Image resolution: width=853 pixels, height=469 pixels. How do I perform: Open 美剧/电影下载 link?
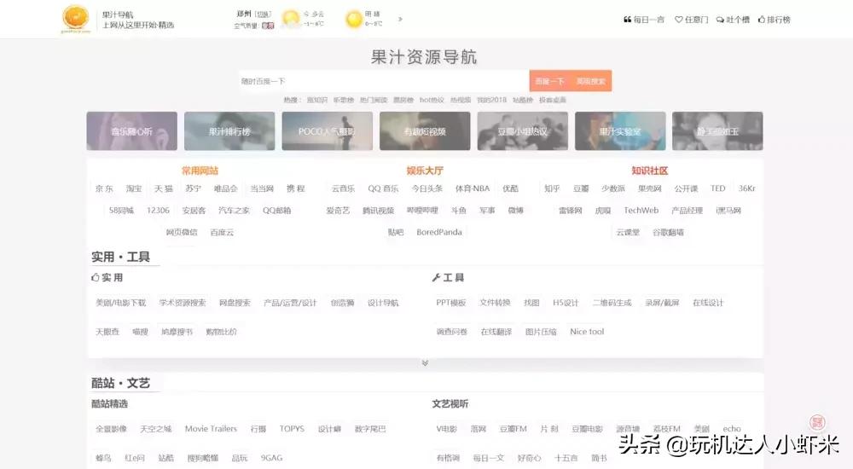[x=121, y=303]
